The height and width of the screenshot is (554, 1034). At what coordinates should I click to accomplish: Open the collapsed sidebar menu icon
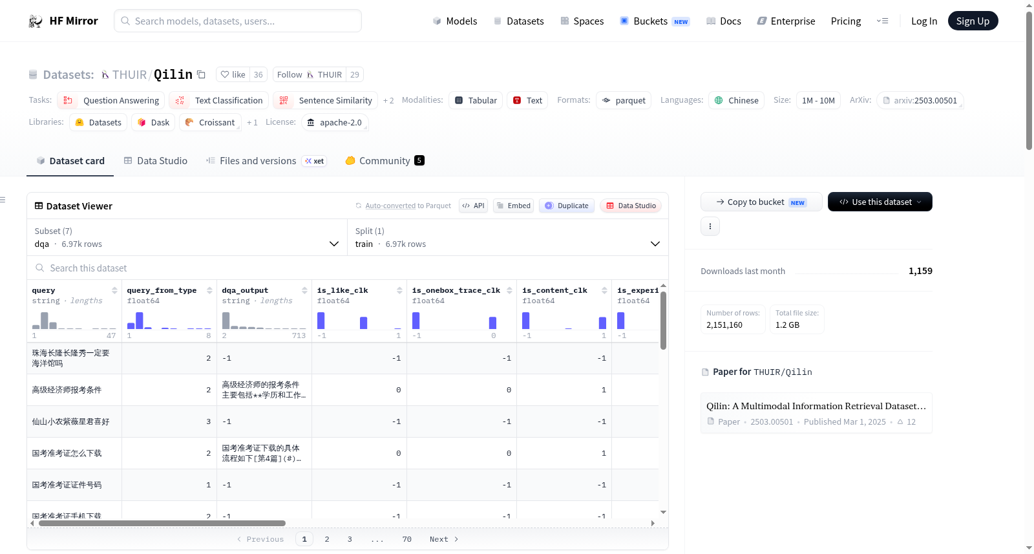pos(3,200)
